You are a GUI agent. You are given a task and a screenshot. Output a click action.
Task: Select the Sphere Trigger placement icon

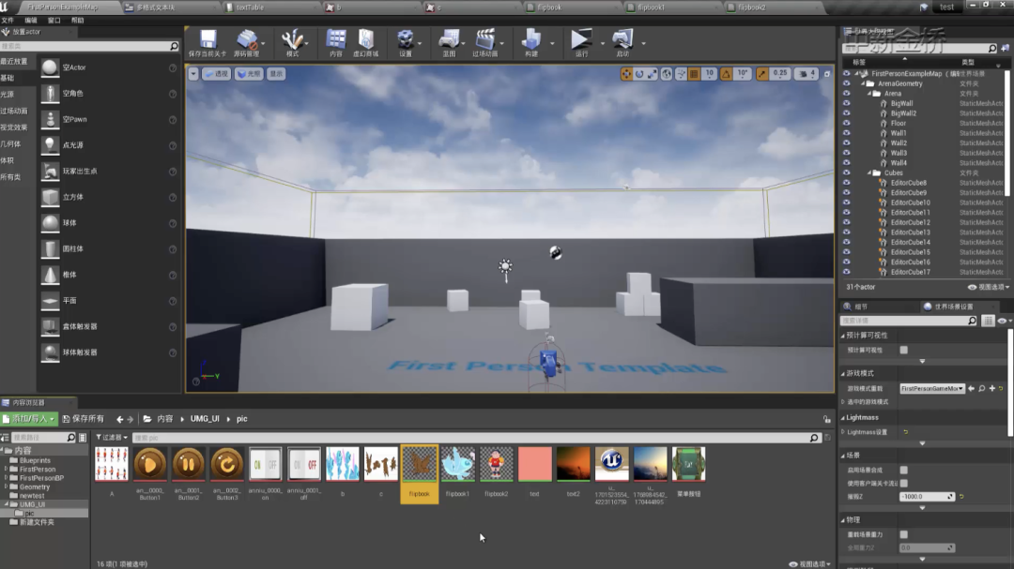[50, 352]
